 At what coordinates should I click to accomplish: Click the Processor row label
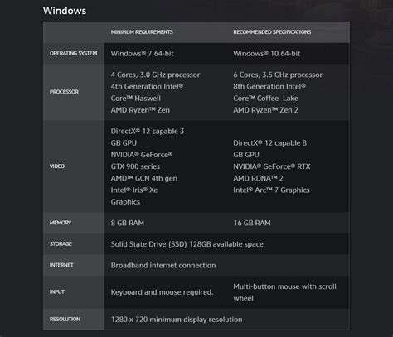pos(64,92)
